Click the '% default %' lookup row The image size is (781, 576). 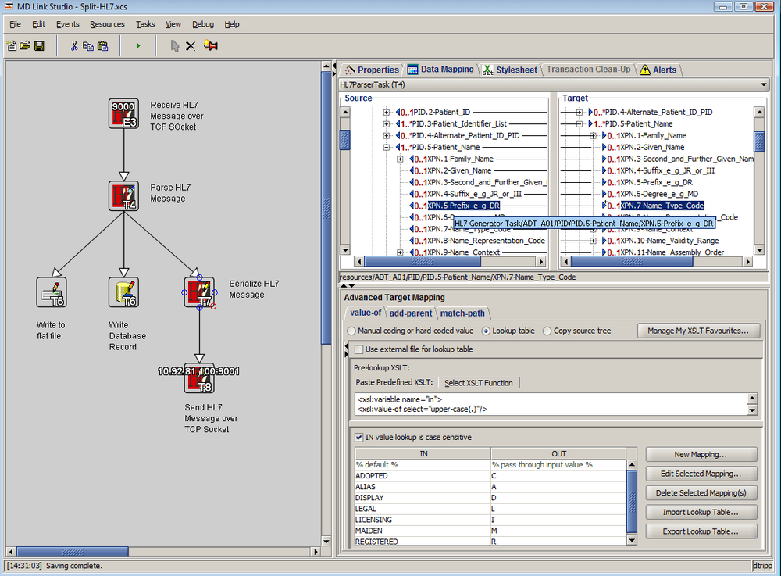tap(490, 465)
